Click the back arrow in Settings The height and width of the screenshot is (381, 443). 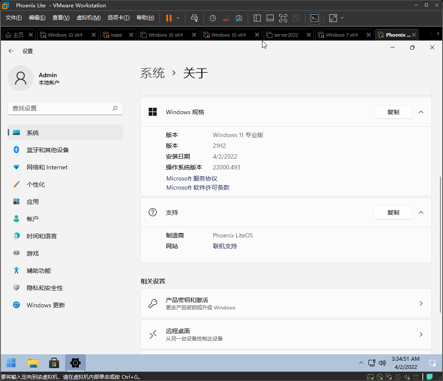click(11, 51)
